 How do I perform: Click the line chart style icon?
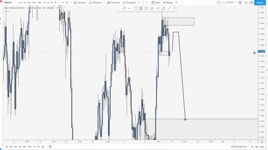pos(63,2)
